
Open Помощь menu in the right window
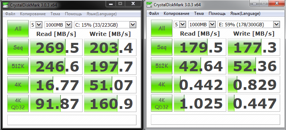click(217, 13)
